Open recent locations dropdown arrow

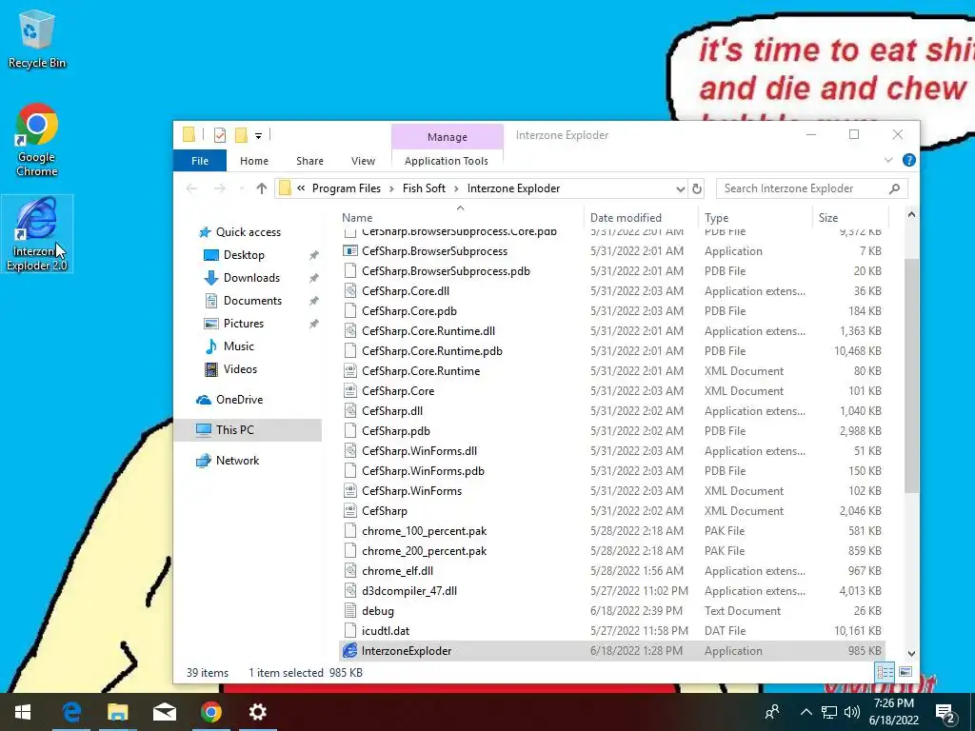pos(241,188)
